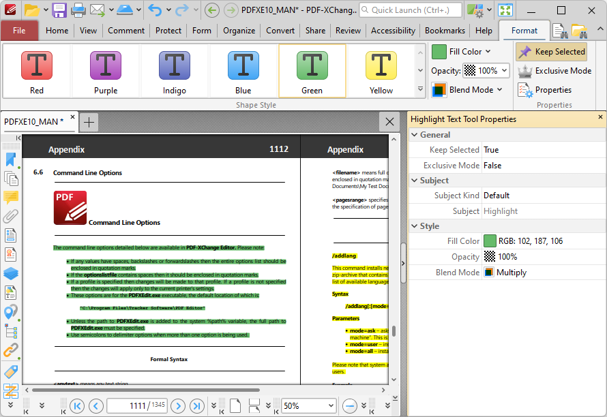This screenshot has height=417, width=607.
Task: Open the Links chain pane in sidebar
Action: pos(11,350)
